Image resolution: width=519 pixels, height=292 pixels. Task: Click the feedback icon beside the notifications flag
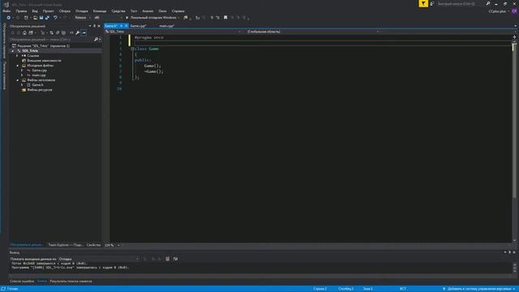(432, 3)
